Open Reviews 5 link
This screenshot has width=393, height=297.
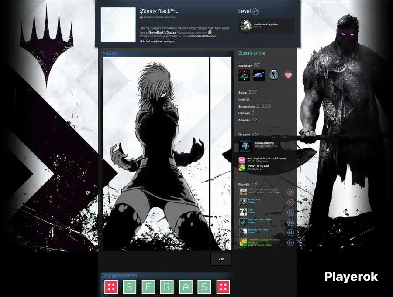click(246, 113)
